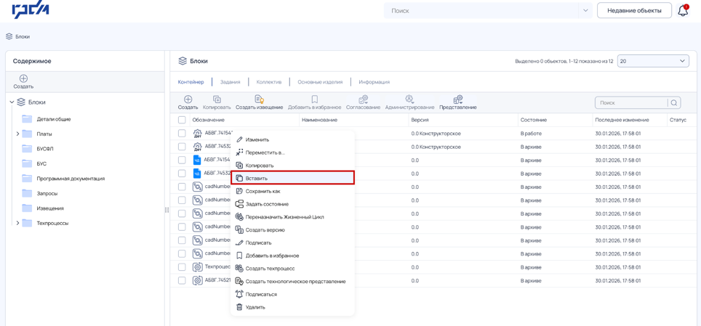This screenshot has width=701, height=326.
Task: Click the Создать plus icon in Содержимое panel
Action: 23,78
